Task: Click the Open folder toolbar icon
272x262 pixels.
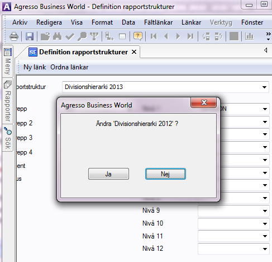Action: pos(45,36)
